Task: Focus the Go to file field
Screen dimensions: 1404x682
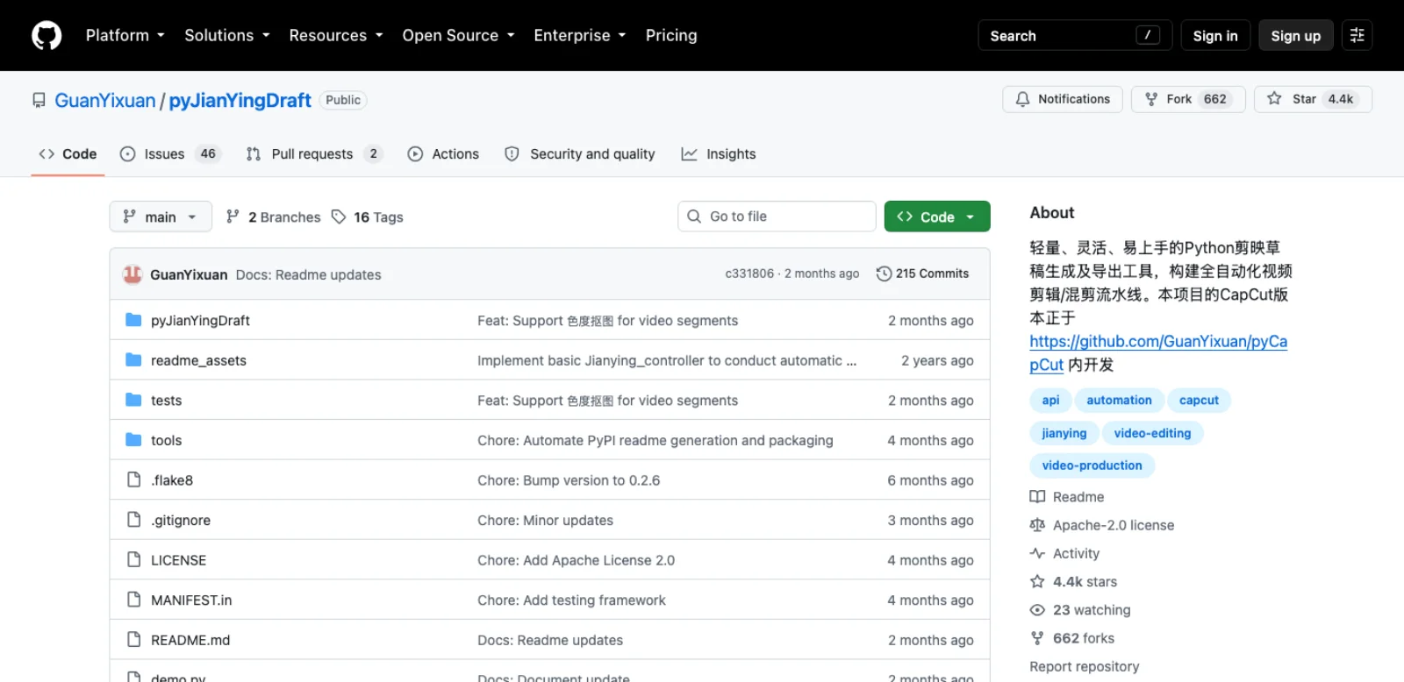Action: point(777,217)
